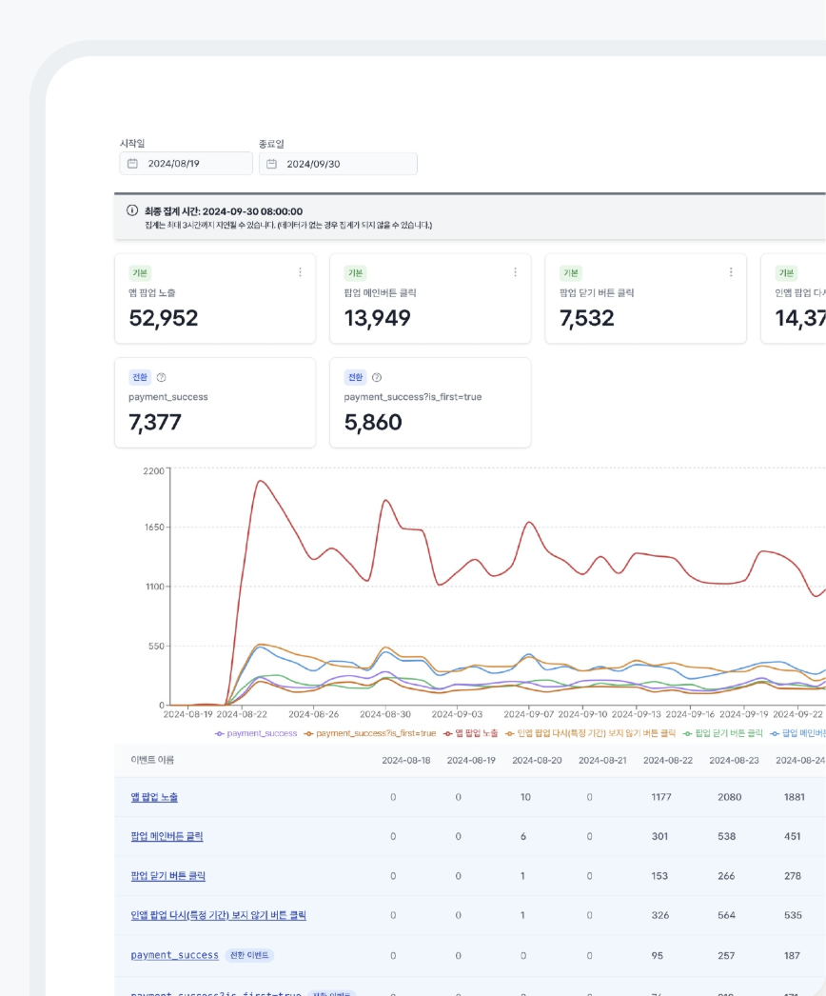The width and height of the screenshot is (826, 996).
Task: Open 팝업 메인버튼 클릭 link in events table
Action: (167, 836)
